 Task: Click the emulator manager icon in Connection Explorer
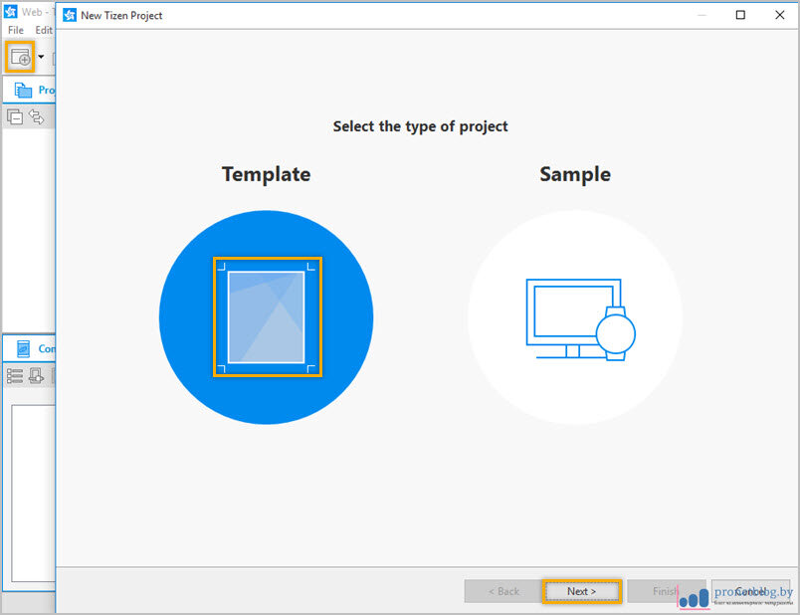coord(36,376)
